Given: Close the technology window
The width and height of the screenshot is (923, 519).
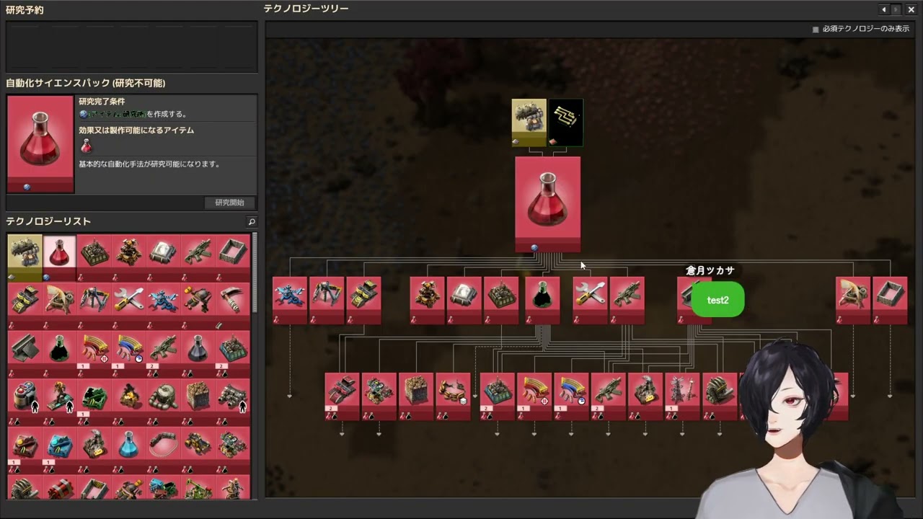Looking at the screenshot, I should (x=911, y=9).
